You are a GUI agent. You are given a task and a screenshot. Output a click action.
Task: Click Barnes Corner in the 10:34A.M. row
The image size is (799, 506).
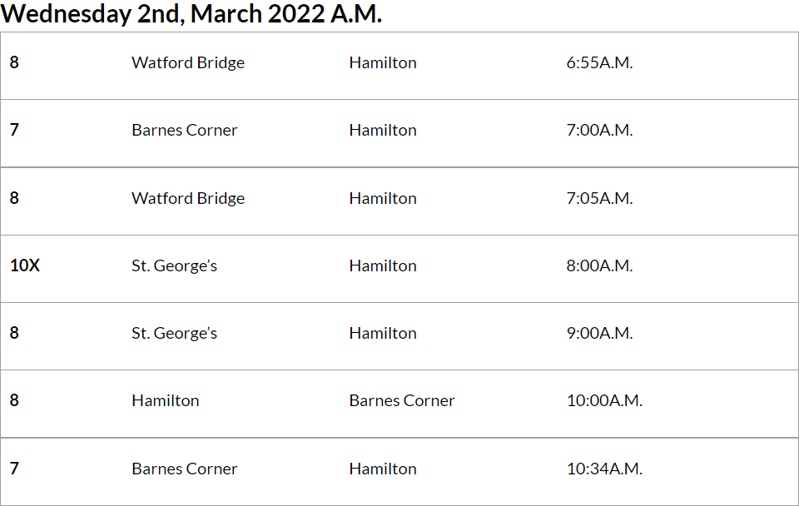click(x=185, y=469)
